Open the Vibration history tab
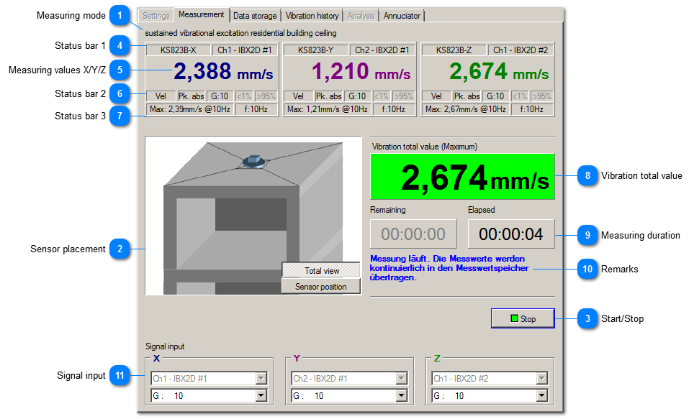 click(312, 16)
